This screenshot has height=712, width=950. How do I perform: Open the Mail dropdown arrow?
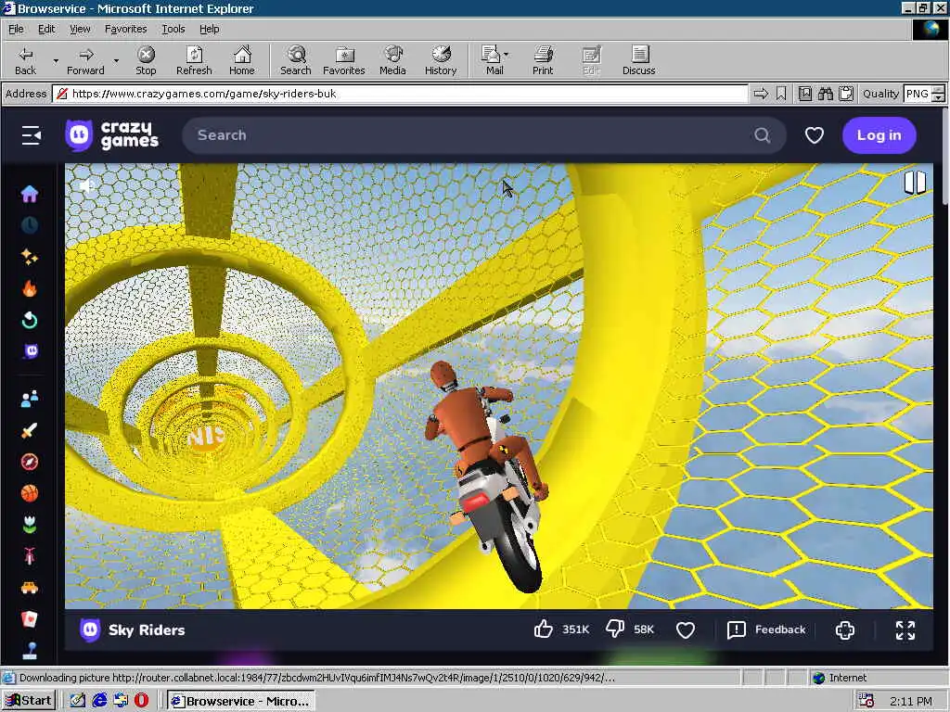coord(507,55)
